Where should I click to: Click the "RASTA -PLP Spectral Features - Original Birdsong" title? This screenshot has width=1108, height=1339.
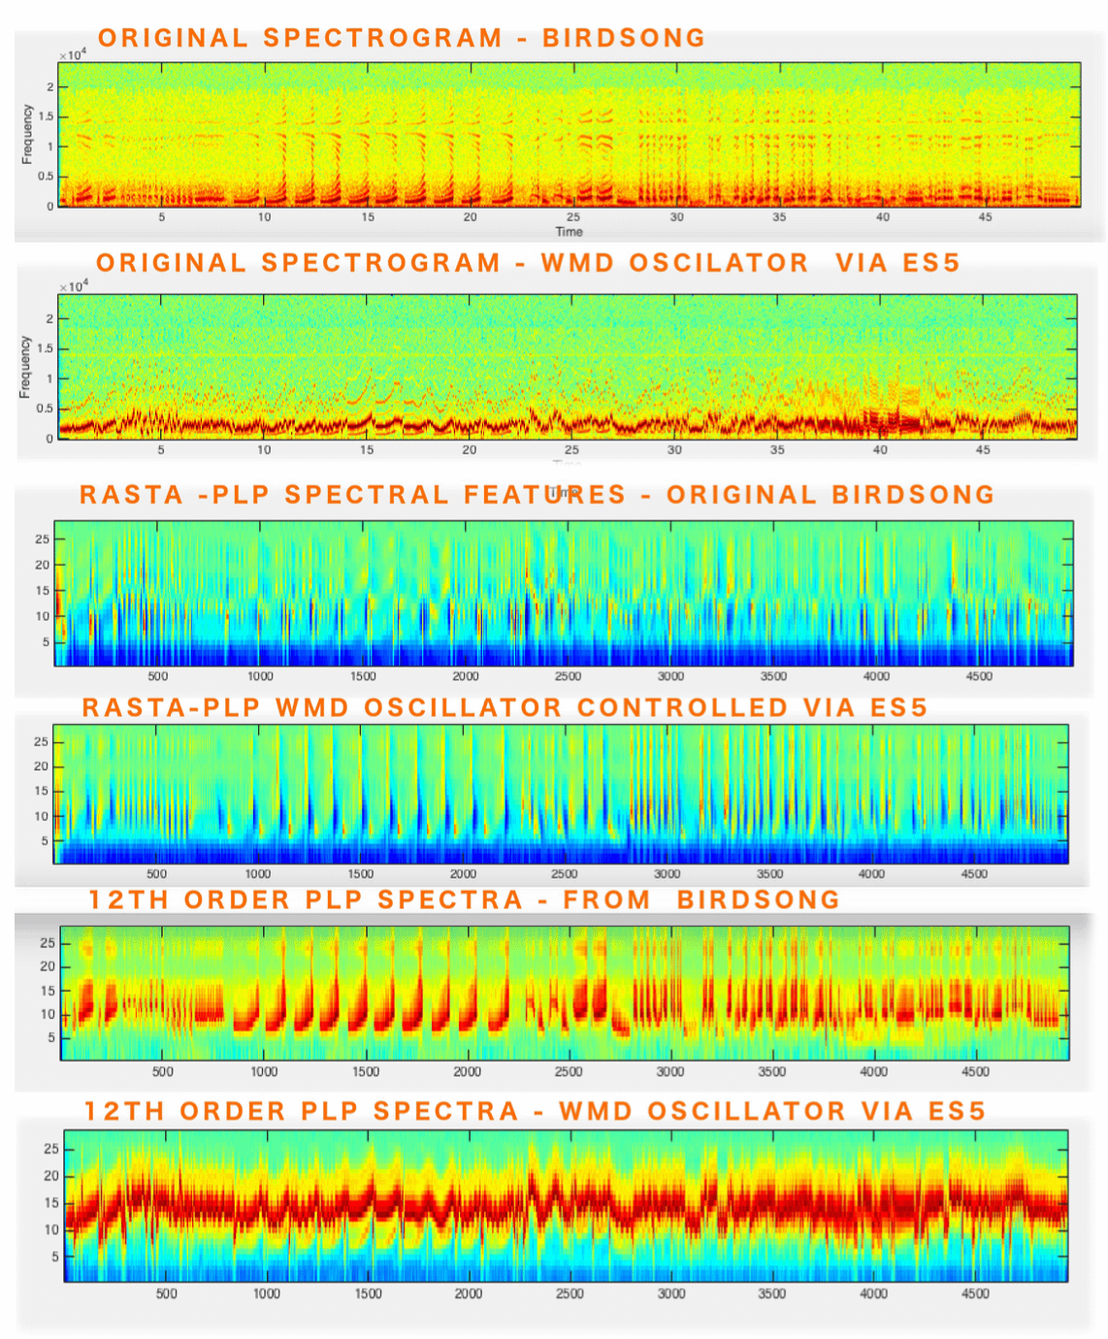pyautogui.click(x=537, y=495)
